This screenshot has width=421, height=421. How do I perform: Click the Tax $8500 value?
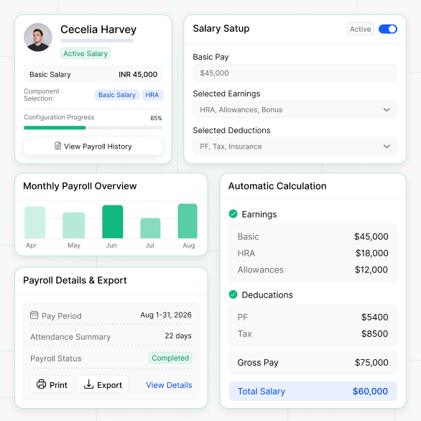[374, 334]
